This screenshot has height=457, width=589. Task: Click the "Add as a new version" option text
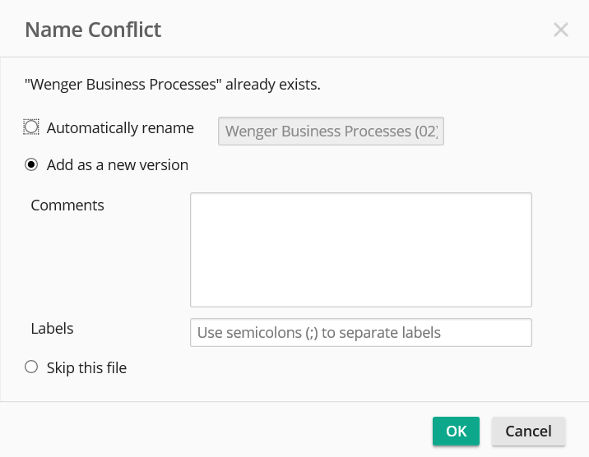118,165
